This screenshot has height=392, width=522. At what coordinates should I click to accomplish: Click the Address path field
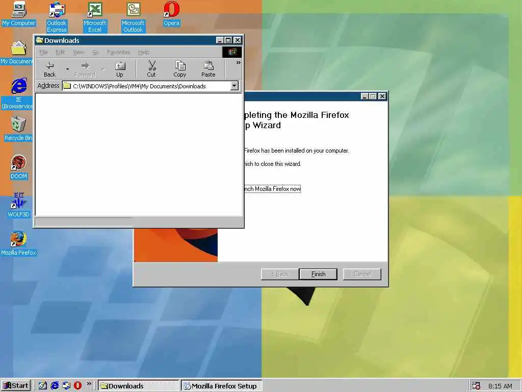[x=146, y=86]
